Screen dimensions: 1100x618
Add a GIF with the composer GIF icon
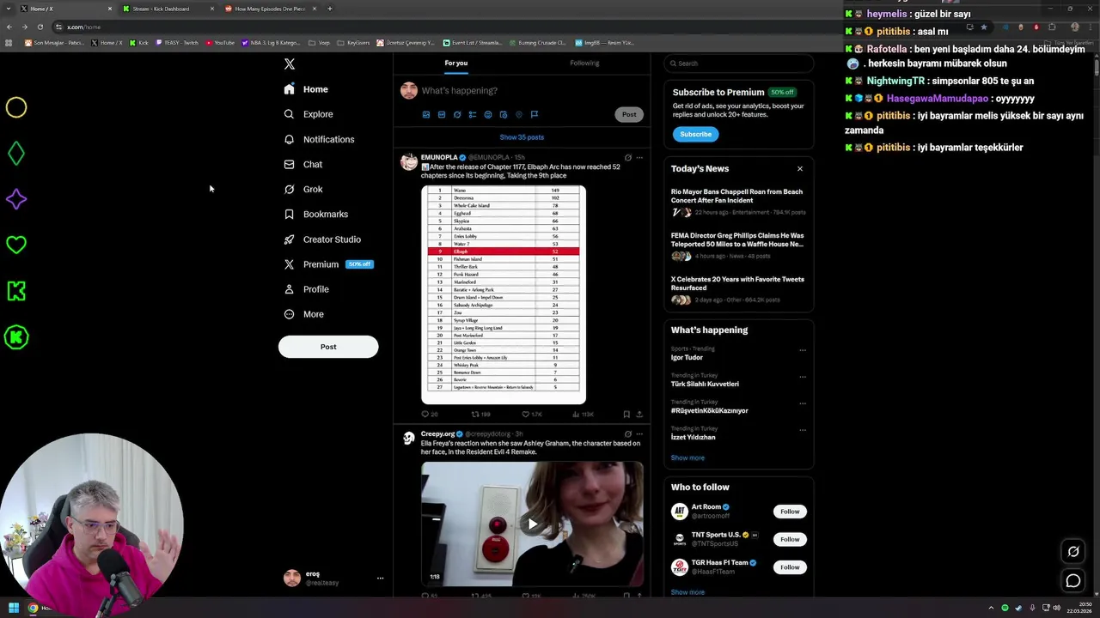442,114
